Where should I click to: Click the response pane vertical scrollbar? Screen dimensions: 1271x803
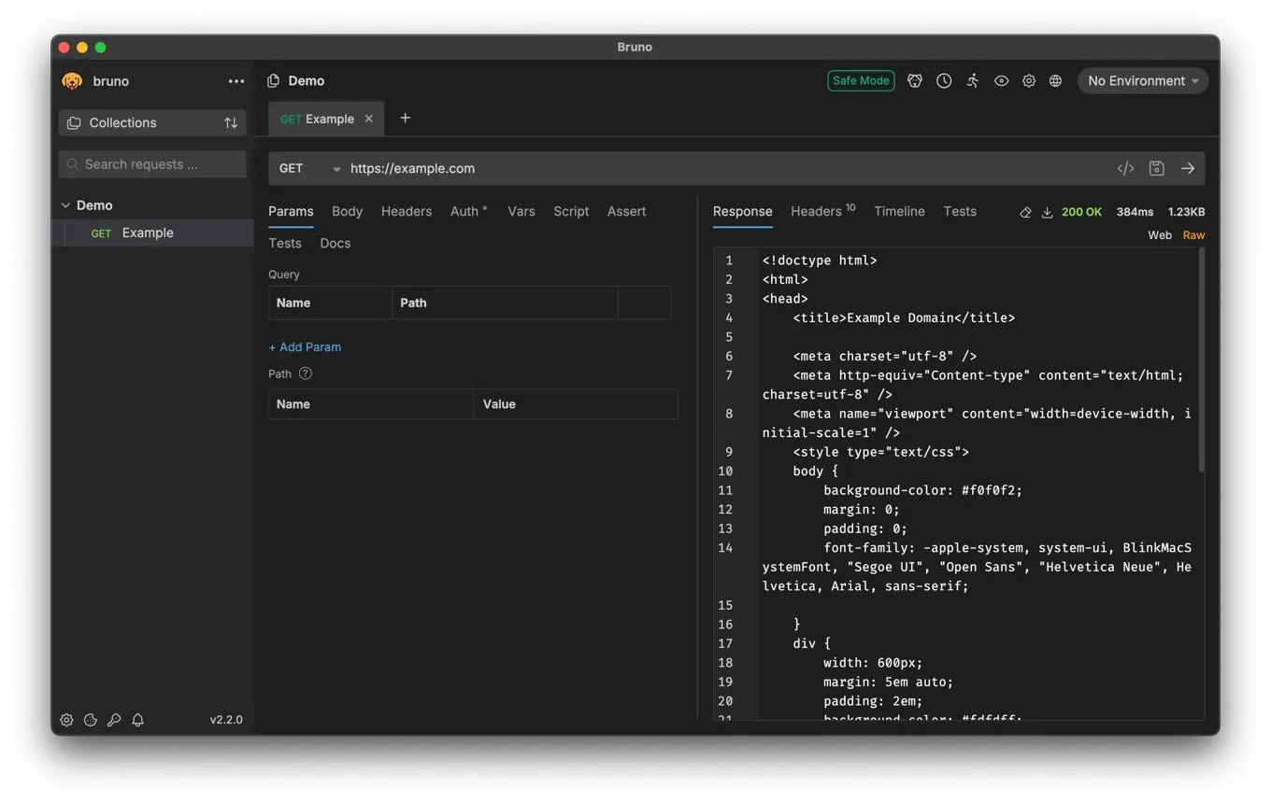click(x=1201, y=360)
